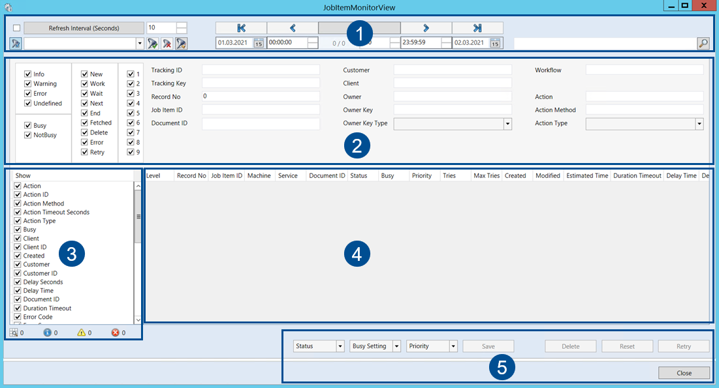Expand the Owner Key Type dropdown
Viewport: 719px width, 388px height.
tap(507, 123)
